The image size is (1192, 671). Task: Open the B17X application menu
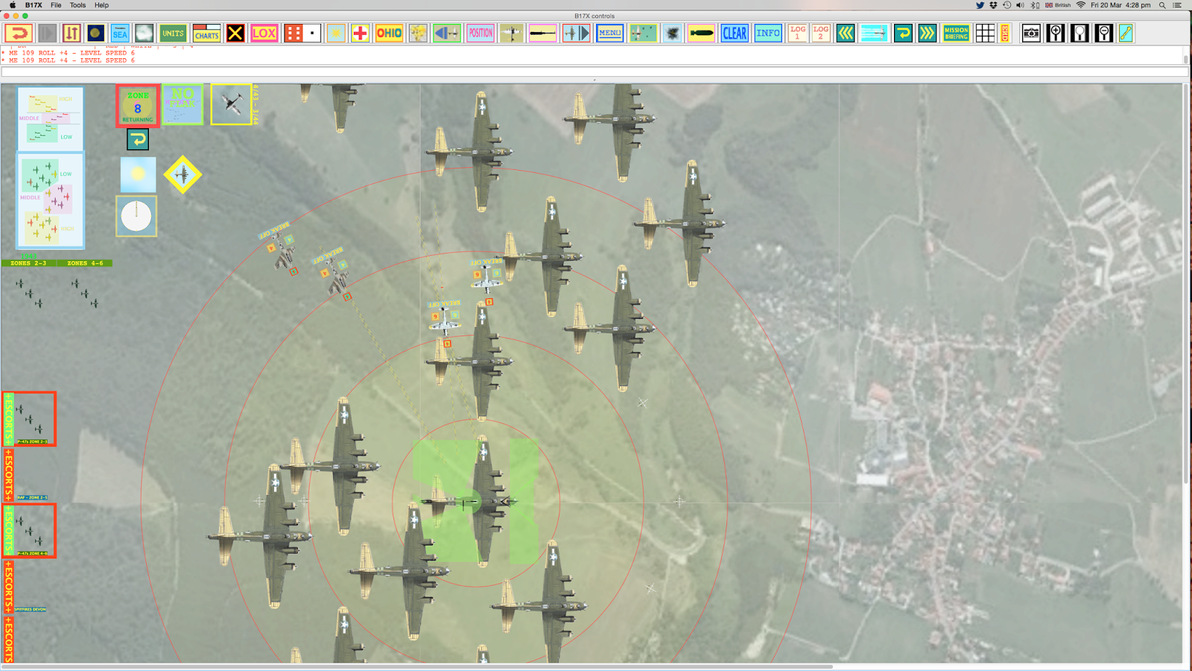point(34,5)
